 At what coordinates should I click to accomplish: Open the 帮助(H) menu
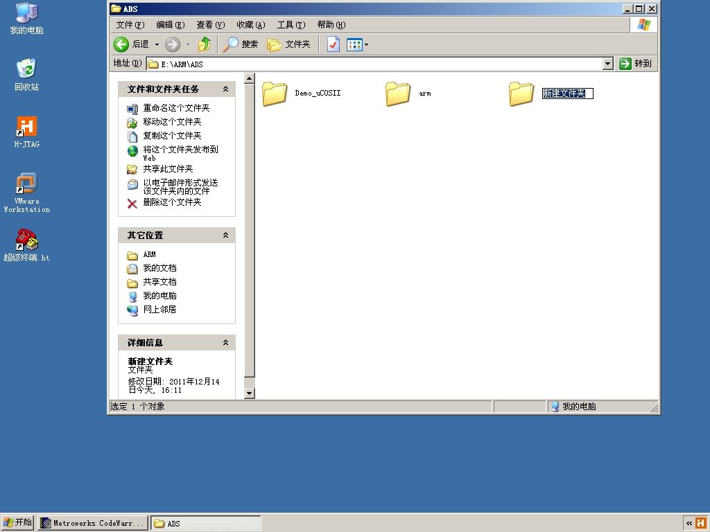point(331,25)
